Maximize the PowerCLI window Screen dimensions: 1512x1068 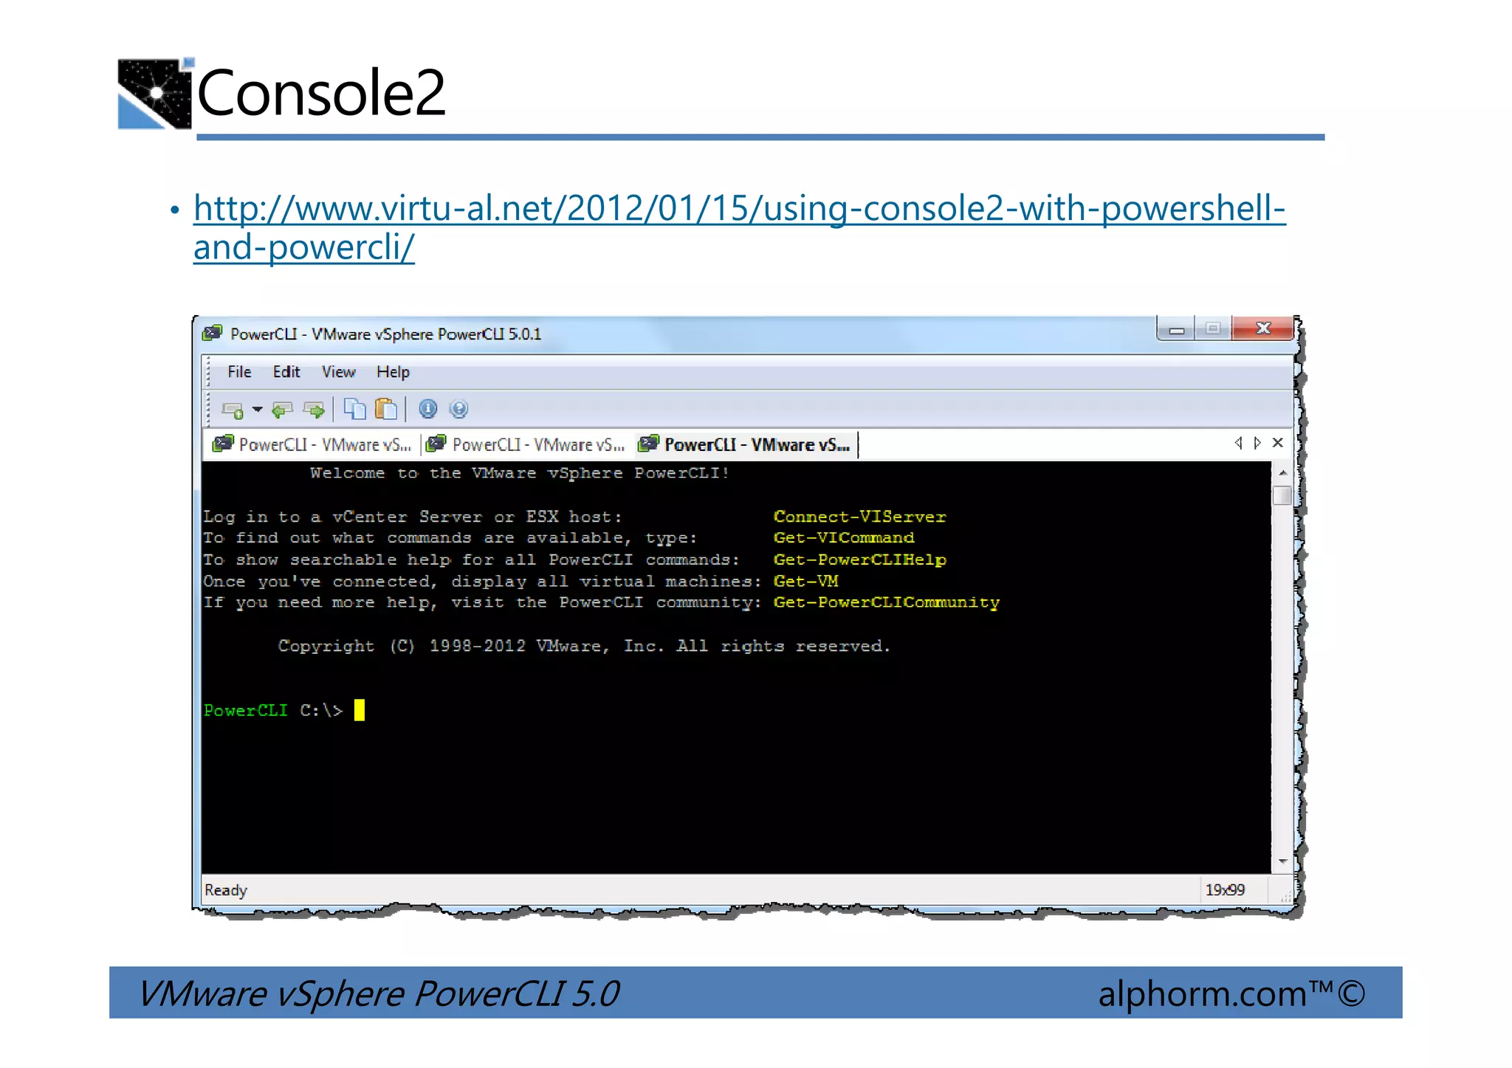(x=1213, y=329)
